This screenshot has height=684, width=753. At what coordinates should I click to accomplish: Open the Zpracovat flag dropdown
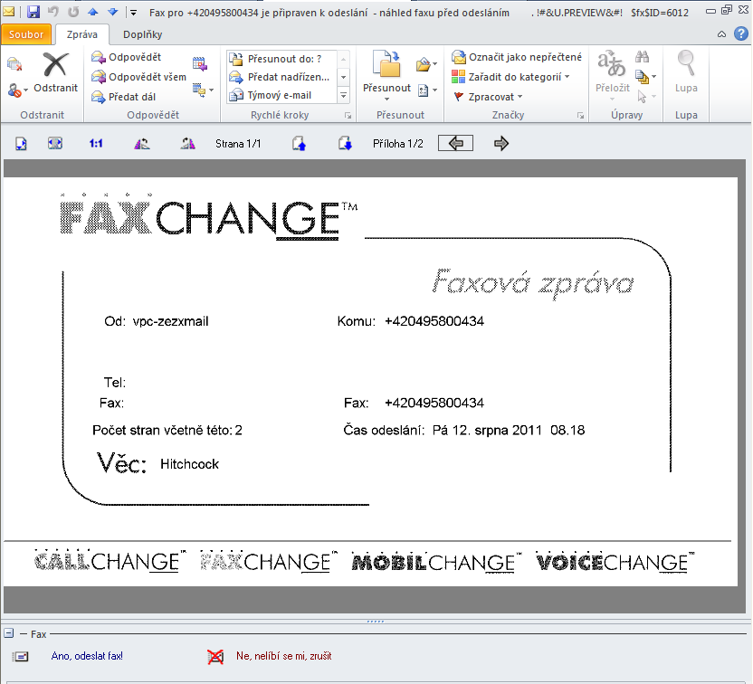click(x=488, y=97)
